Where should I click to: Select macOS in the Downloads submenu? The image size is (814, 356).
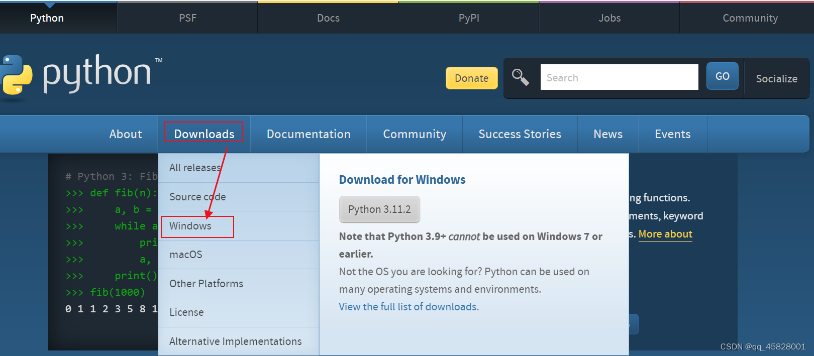tap(186, 255)
